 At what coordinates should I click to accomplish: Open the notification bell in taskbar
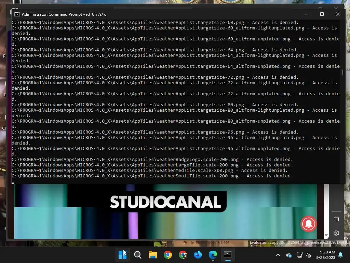click(x=341, y=255)
